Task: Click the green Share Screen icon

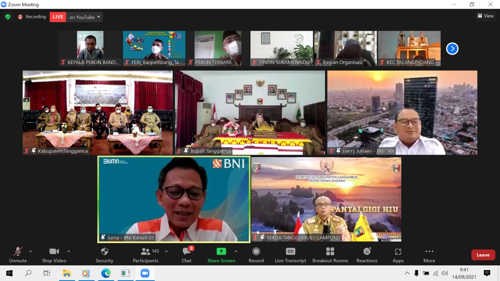Action: 221,252
